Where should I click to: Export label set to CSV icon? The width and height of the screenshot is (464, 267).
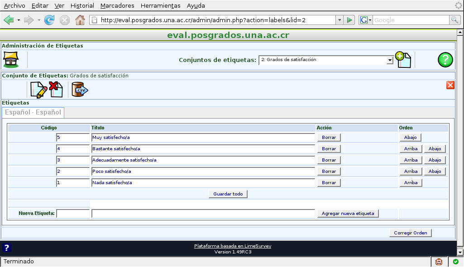(x=80, y=90)
